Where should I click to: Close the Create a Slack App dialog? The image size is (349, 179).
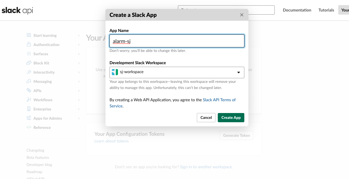click(x=242, y=15)
